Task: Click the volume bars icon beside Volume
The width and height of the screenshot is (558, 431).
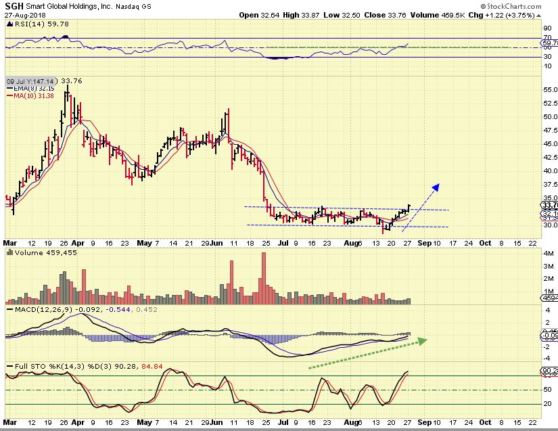Action: (10, 252)
